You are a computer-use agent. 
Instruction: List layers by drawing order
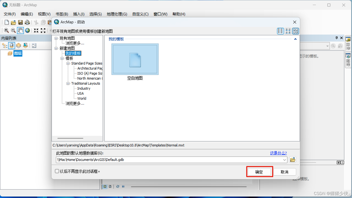click(5, 45)
